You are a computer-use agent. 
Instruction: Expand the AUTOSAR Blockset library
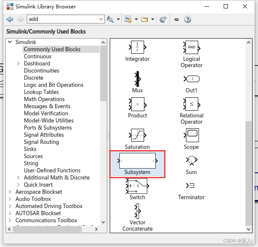[x=10, y=213]
